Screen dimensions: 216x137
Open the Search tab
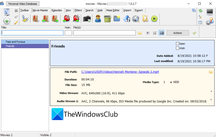click(89, 10)
